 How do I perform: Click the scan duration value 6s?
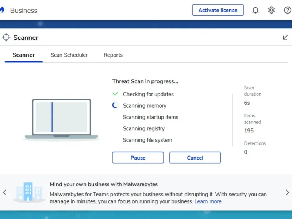tap(247, 103)
